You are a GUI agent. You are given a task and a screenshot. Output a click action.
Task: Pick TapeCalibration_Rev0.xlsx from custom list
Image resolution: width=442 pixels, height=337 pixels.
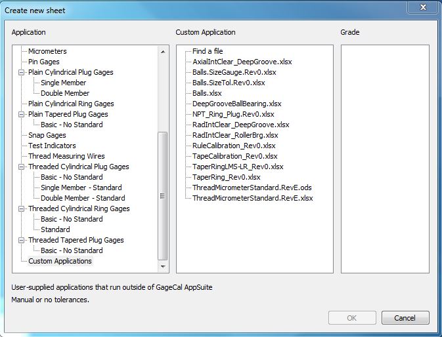tap(235, 156)
